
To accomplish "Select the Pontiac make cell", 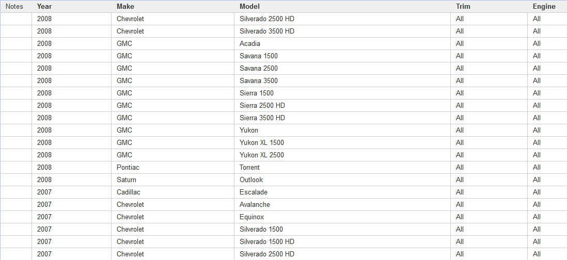I will point(128,168).
